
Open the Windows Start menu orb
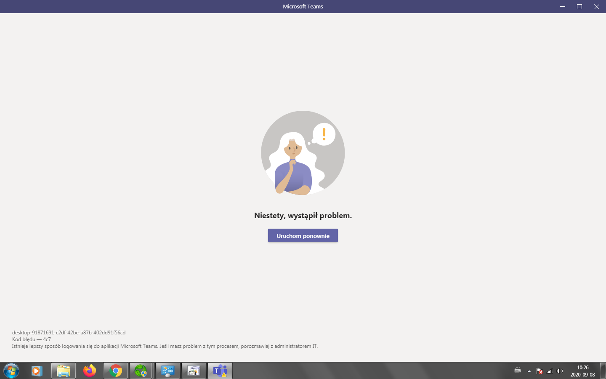pyautogui.click(x=11, y=371)
